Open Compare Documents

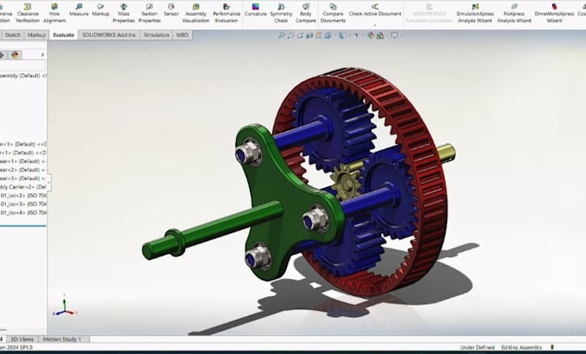click(x=333, y=14)
